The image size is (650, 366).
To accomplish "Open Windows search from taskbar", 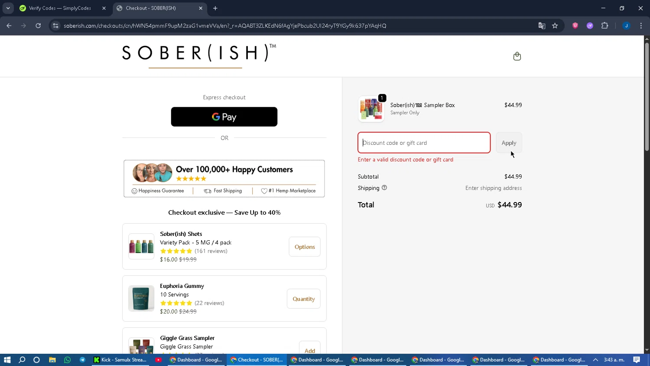I will point(22,360).
